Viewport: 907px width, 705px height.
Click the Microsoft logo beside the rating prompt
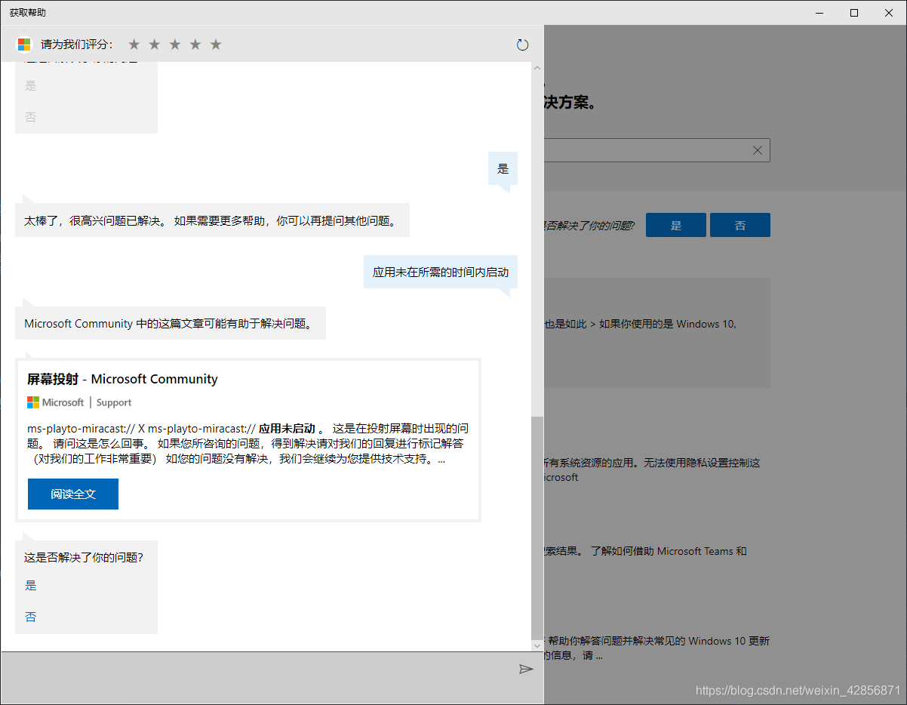[23, 44]
